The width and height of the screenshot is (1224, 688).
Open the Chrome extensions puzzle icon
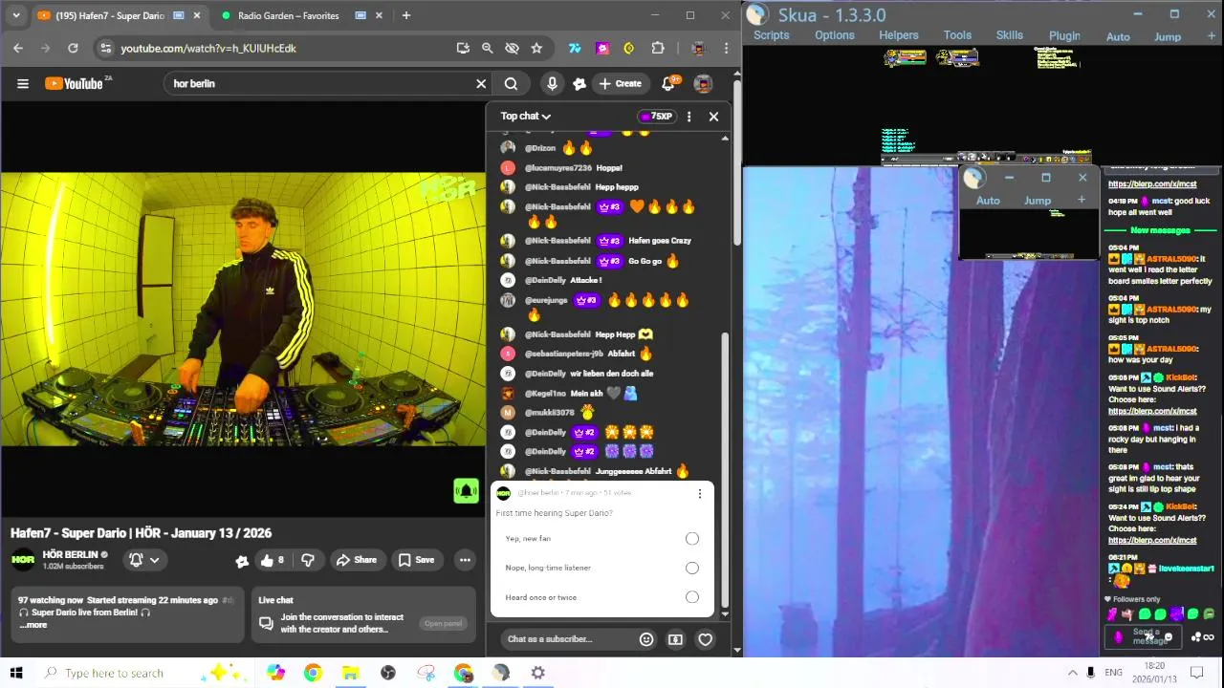click(x=658, y=48)
